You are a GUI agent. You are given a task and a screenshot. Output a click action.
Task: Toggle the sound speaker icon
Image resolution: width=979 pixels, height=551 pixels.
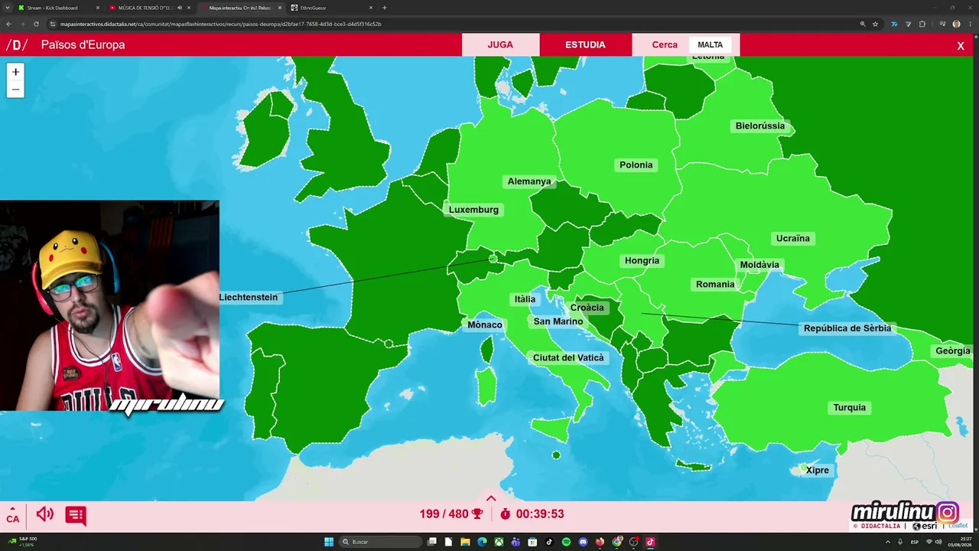[x=45, y=514]
